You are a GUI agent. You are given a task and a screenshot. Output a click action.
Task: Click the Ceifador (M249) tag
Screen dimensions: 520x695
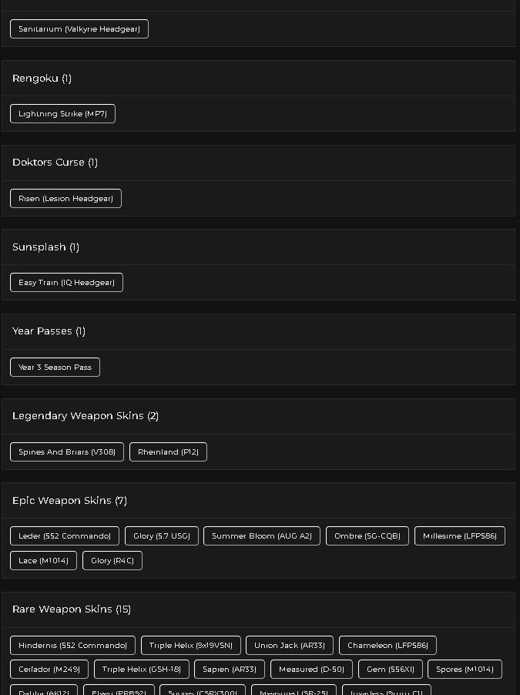tap(49, 669)
